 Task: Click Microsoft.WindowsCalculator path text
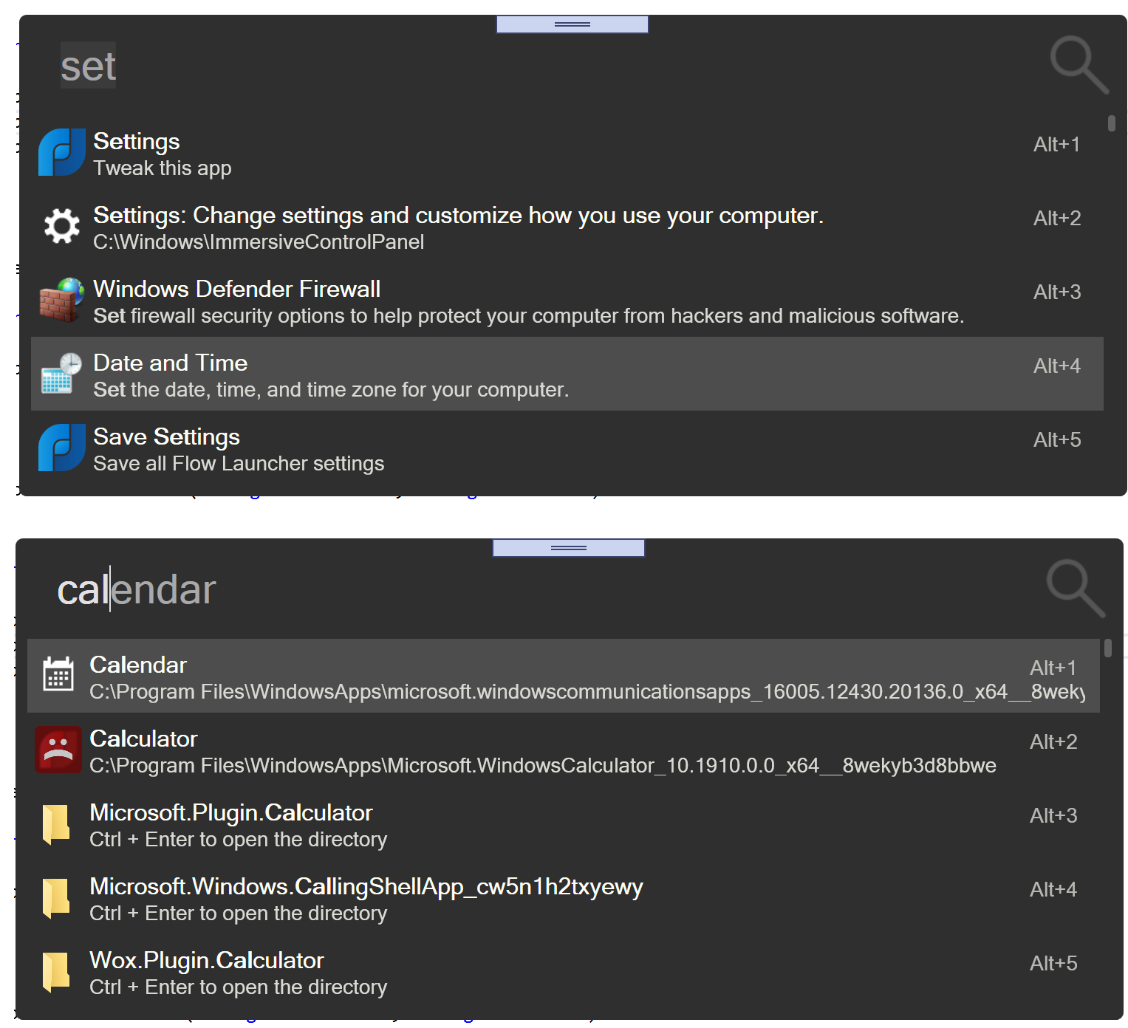pyautogui.click(x=543, y=766)
